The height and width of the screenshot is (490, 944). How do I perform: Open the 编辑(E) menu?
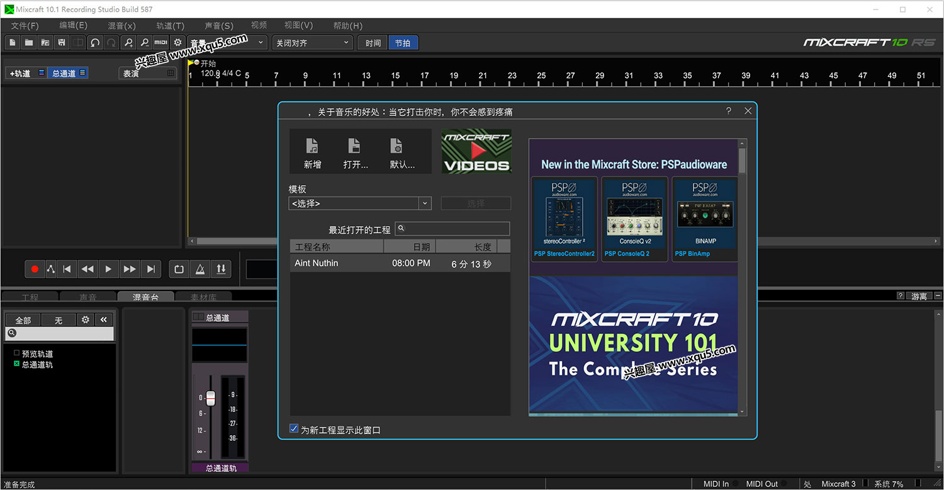tap(73, 26)
